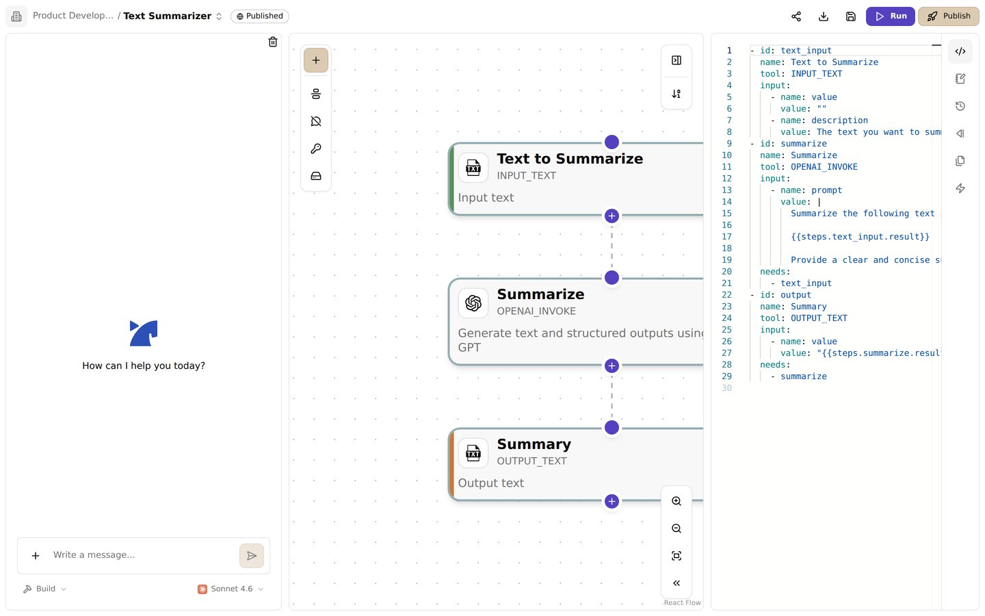Screen dimensions: 985x616
Task: Click the save floppy-disk icon
Action: point(851,16)
